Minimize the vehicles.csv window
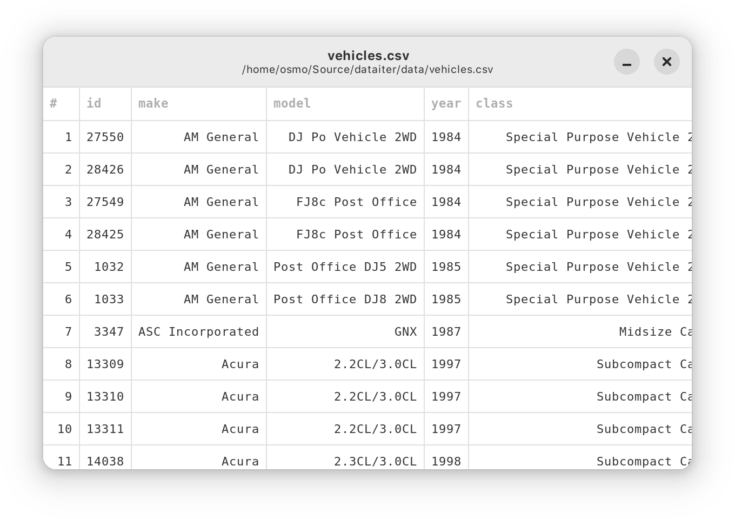The image size is (735, 519). [627, 62]
